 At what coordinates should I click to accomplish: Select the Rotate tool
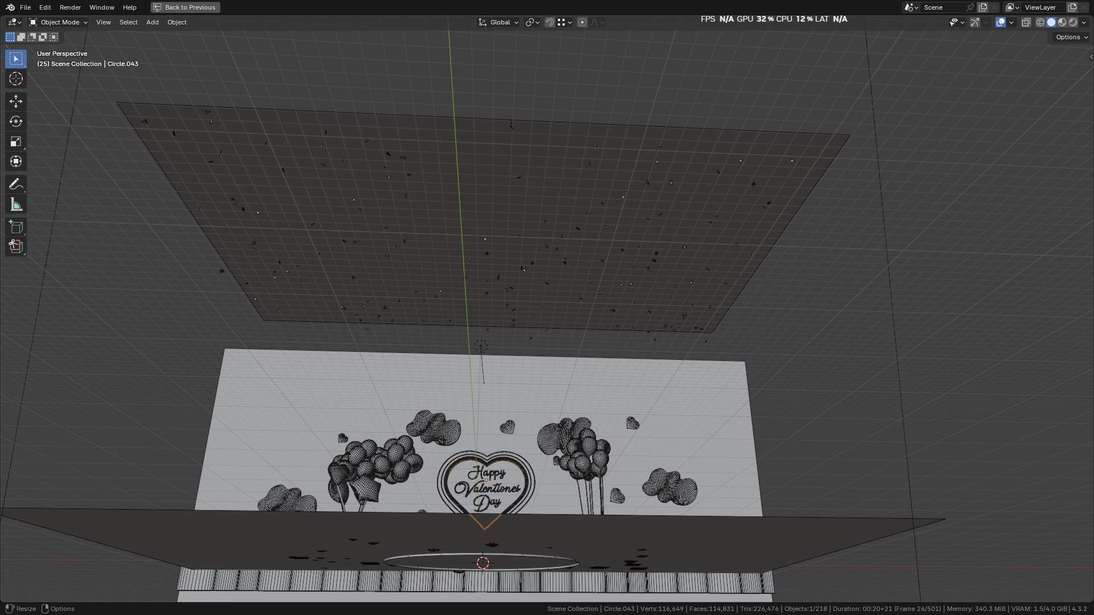click(x=16, y=121)
